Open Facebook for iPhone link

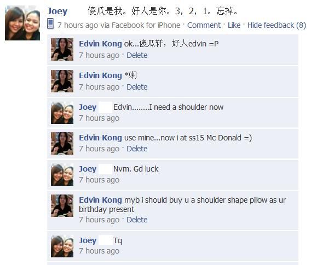tap(146, 25)
